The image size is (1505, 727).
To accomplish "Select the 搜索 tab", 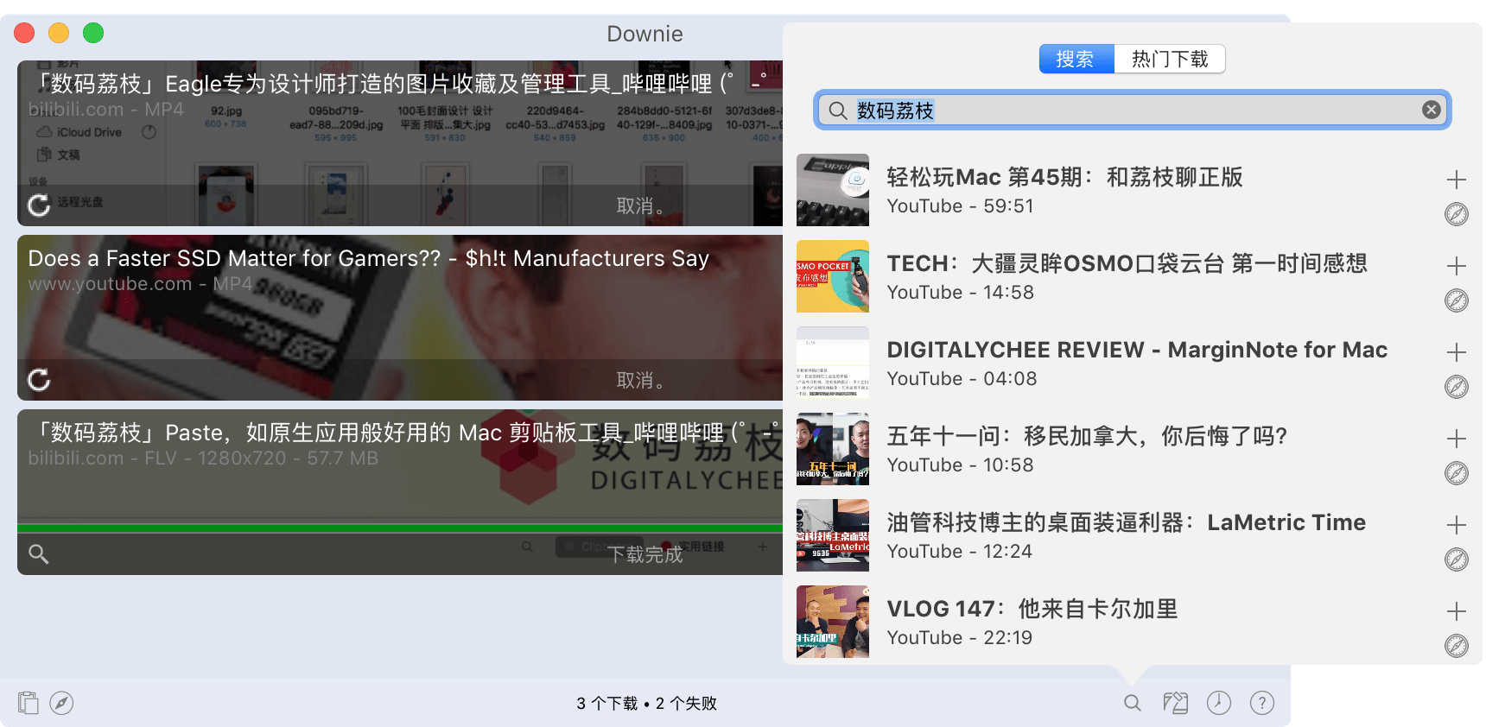I will [x=1076, y=59].
